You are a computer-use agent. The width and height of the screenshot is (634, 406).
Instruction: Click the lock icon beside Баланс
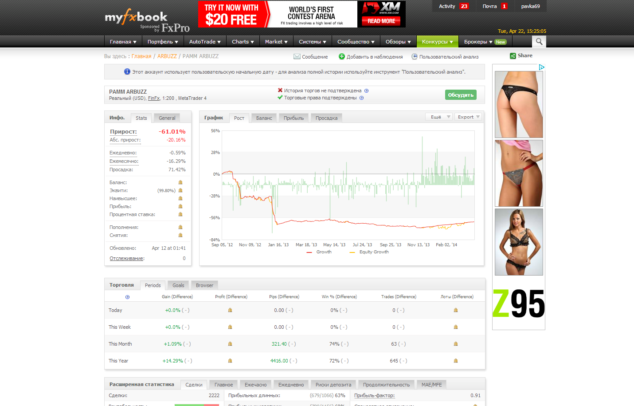pos(180,182)
